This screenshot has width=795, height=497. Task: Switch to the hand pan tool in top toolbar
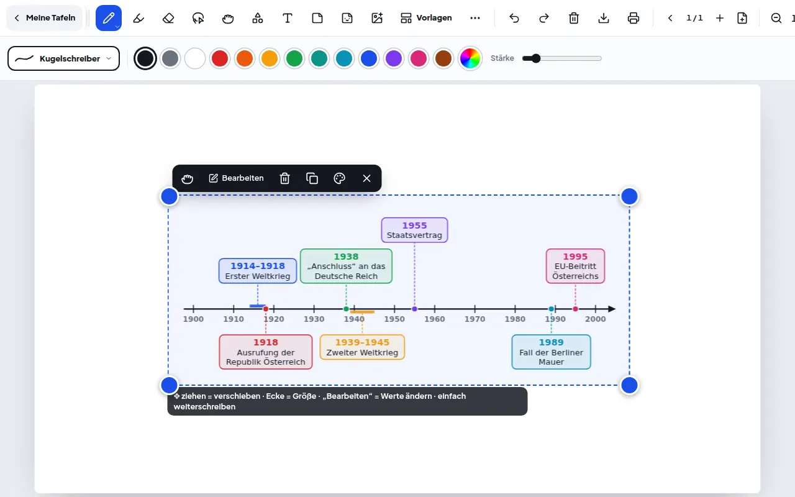click(x=228, y=18)
